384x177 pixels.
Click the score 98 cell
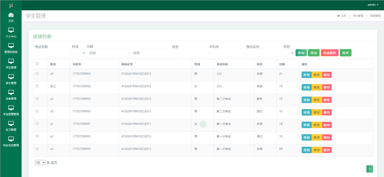click(x=281, y=149)
